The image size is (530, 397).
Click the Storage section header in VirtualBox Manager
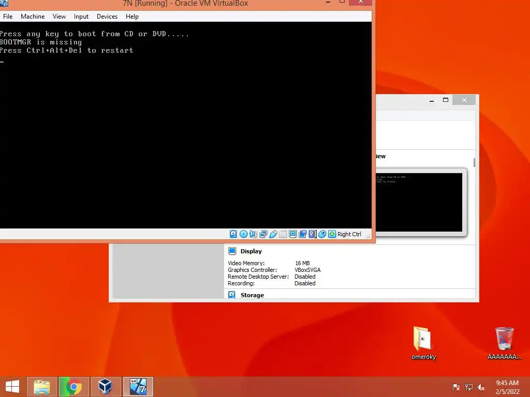click(x=252, y=295)
